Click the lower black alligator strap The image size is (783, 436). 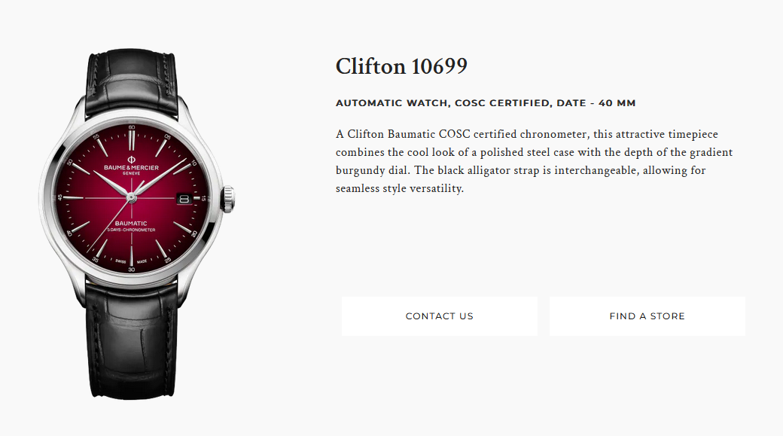132,340
